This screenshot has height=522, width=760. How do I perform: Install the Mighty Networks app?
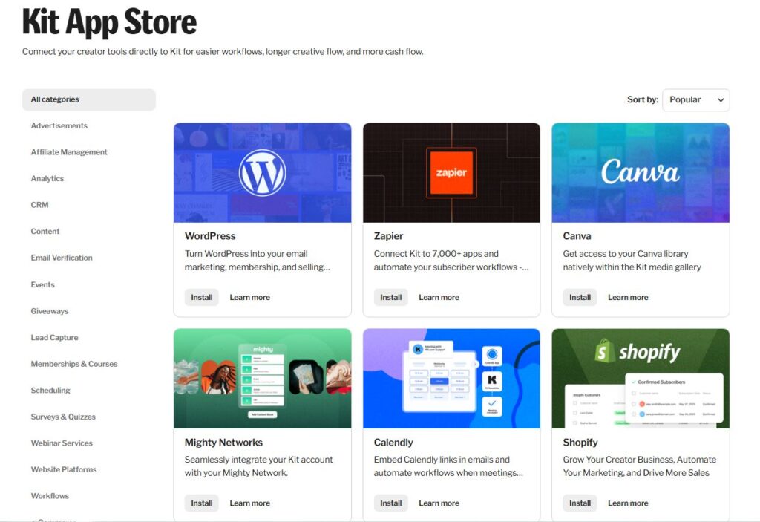202,503
